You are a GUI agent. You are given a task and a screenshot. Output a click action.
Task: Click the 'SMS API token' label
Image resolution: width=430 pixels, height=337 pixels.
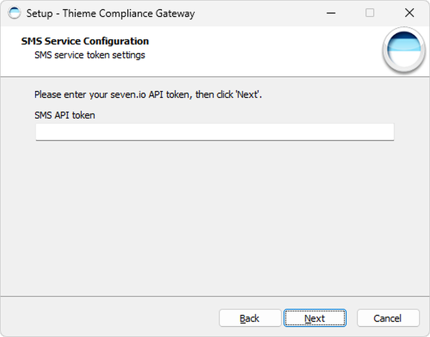pos(65,115)
